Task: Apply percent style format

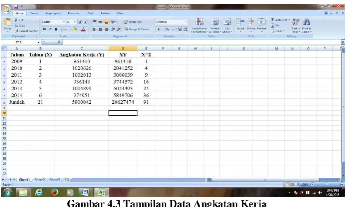Action: coord(167,29)
